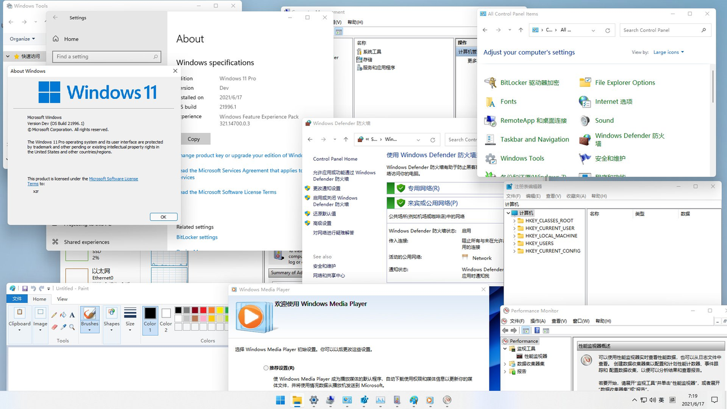Image resolution: width=727 pixels, height=409 pixels.
Task: Select the red color swatch in Paint
Action: [203, 310]
